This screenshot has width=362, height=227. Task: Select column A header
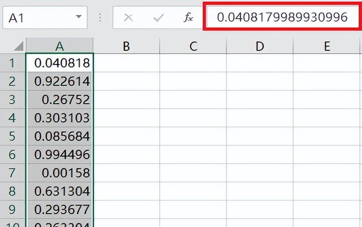[x=60, y=46]
